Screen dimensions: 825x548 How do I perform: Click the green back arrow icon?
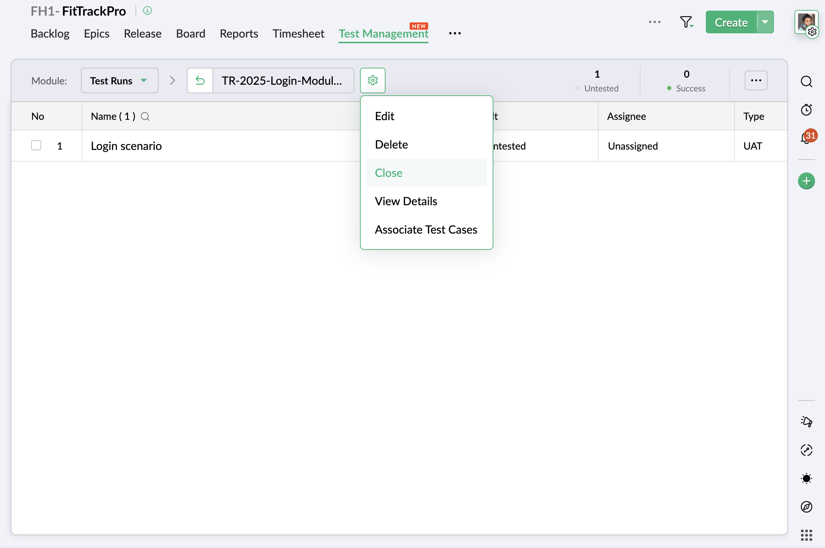click(x=200, y=80)
